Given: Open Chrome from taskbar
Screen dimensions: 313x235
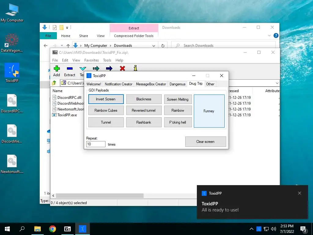Looking at the screenshot, I should click(x=53, y=229).
